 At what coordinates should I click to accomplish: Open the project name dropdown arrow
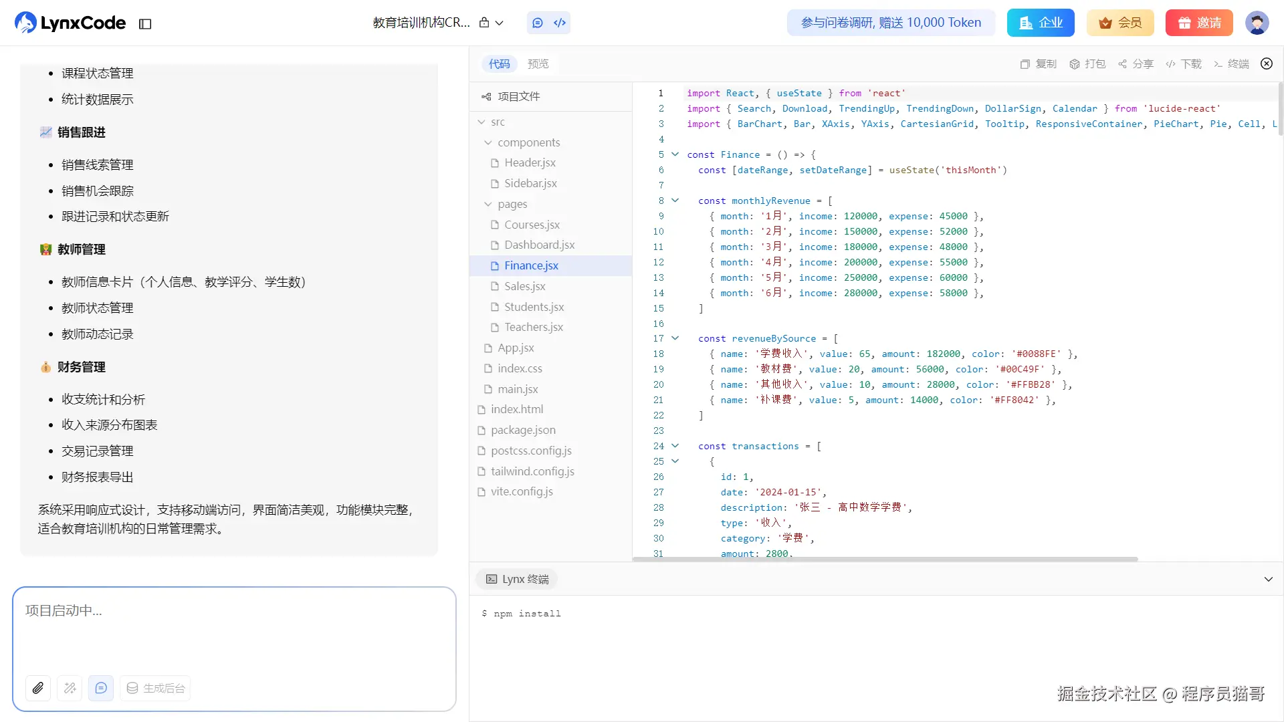tap(499, 23)
